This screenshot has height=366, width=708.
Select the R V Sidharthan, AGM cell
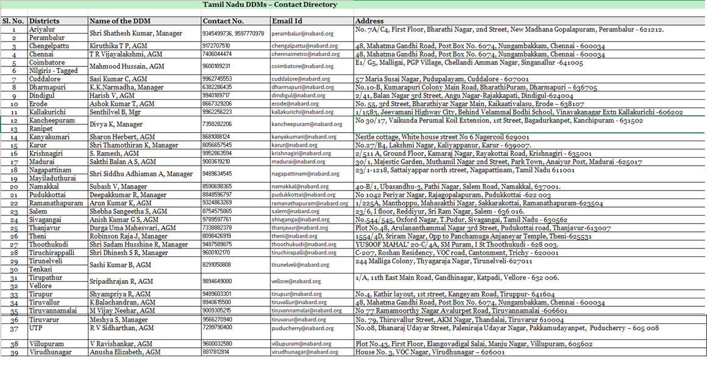click(145, 332)
